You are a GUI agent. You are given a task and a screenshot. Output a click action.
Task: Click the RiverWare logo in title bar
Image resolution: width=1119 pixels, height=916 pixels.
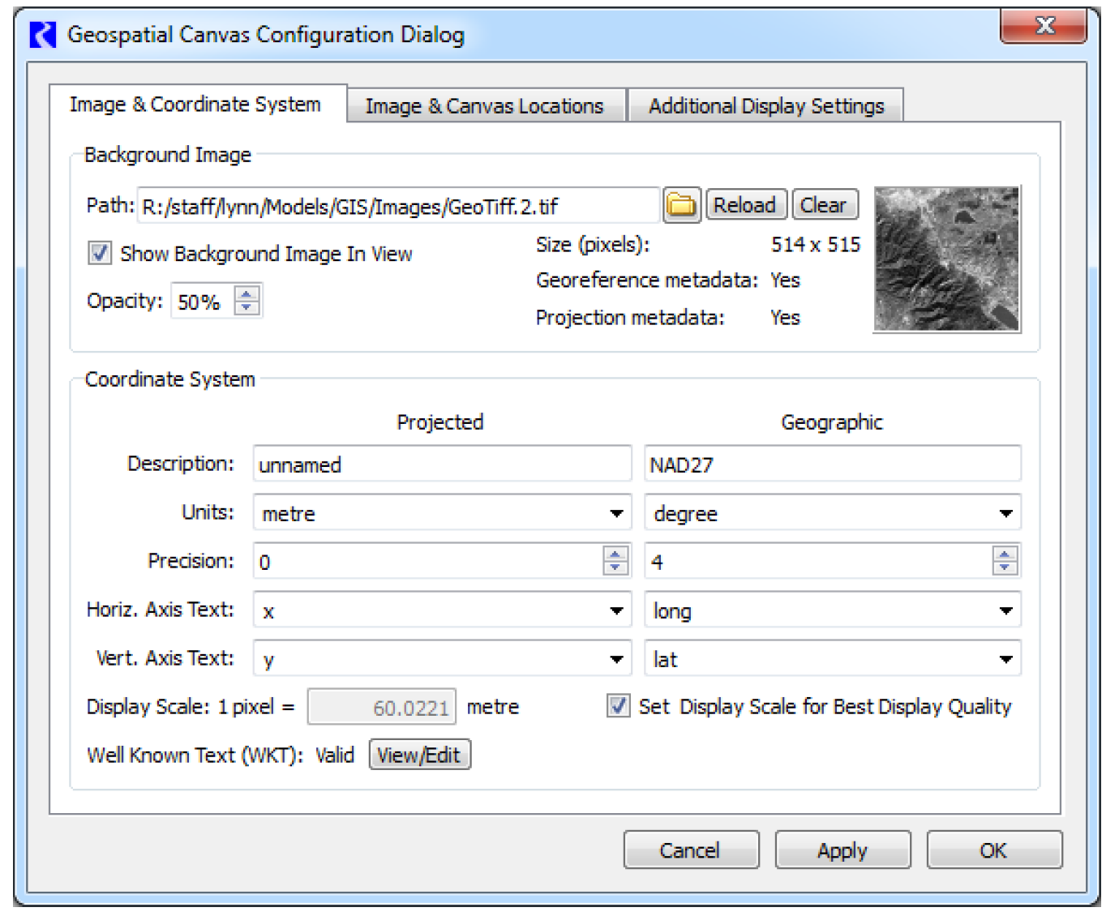tap(43, 35)
